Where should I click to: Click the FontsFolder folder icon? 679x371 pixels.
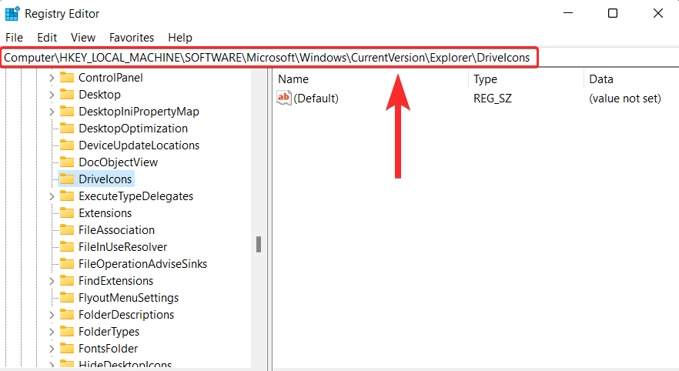point(67,348)
